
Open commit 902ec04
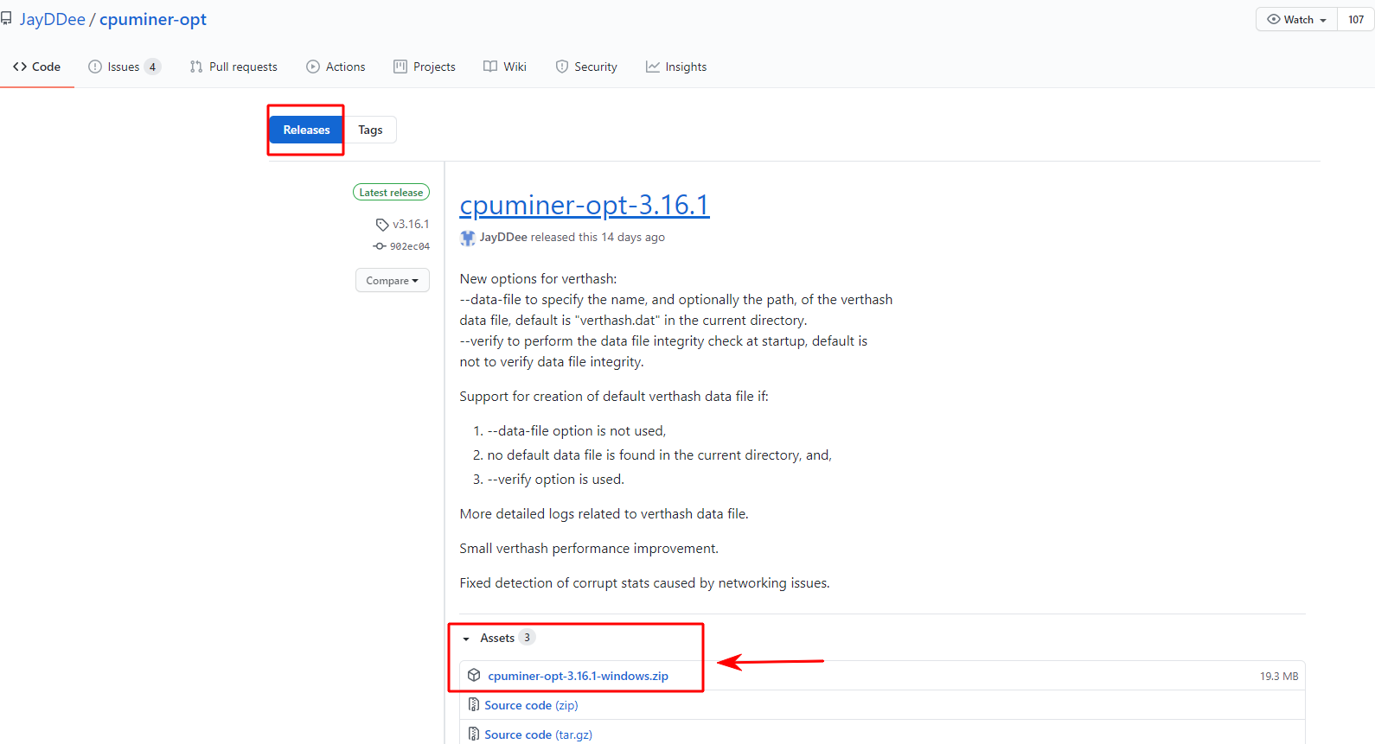[410, 246]
